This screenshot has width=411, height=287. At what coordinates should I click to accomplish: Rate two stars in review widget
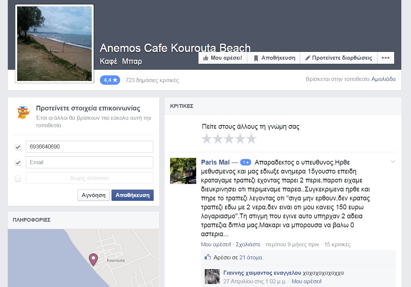click(218, 139)
